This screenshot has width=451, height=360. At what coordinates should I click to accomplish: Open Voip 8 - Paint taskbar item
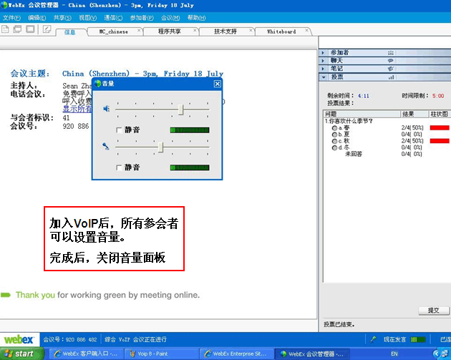162,354
